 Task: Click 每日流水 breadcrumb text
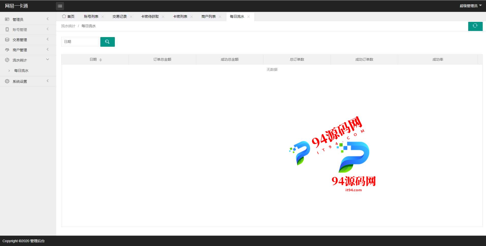pos(88,26)
